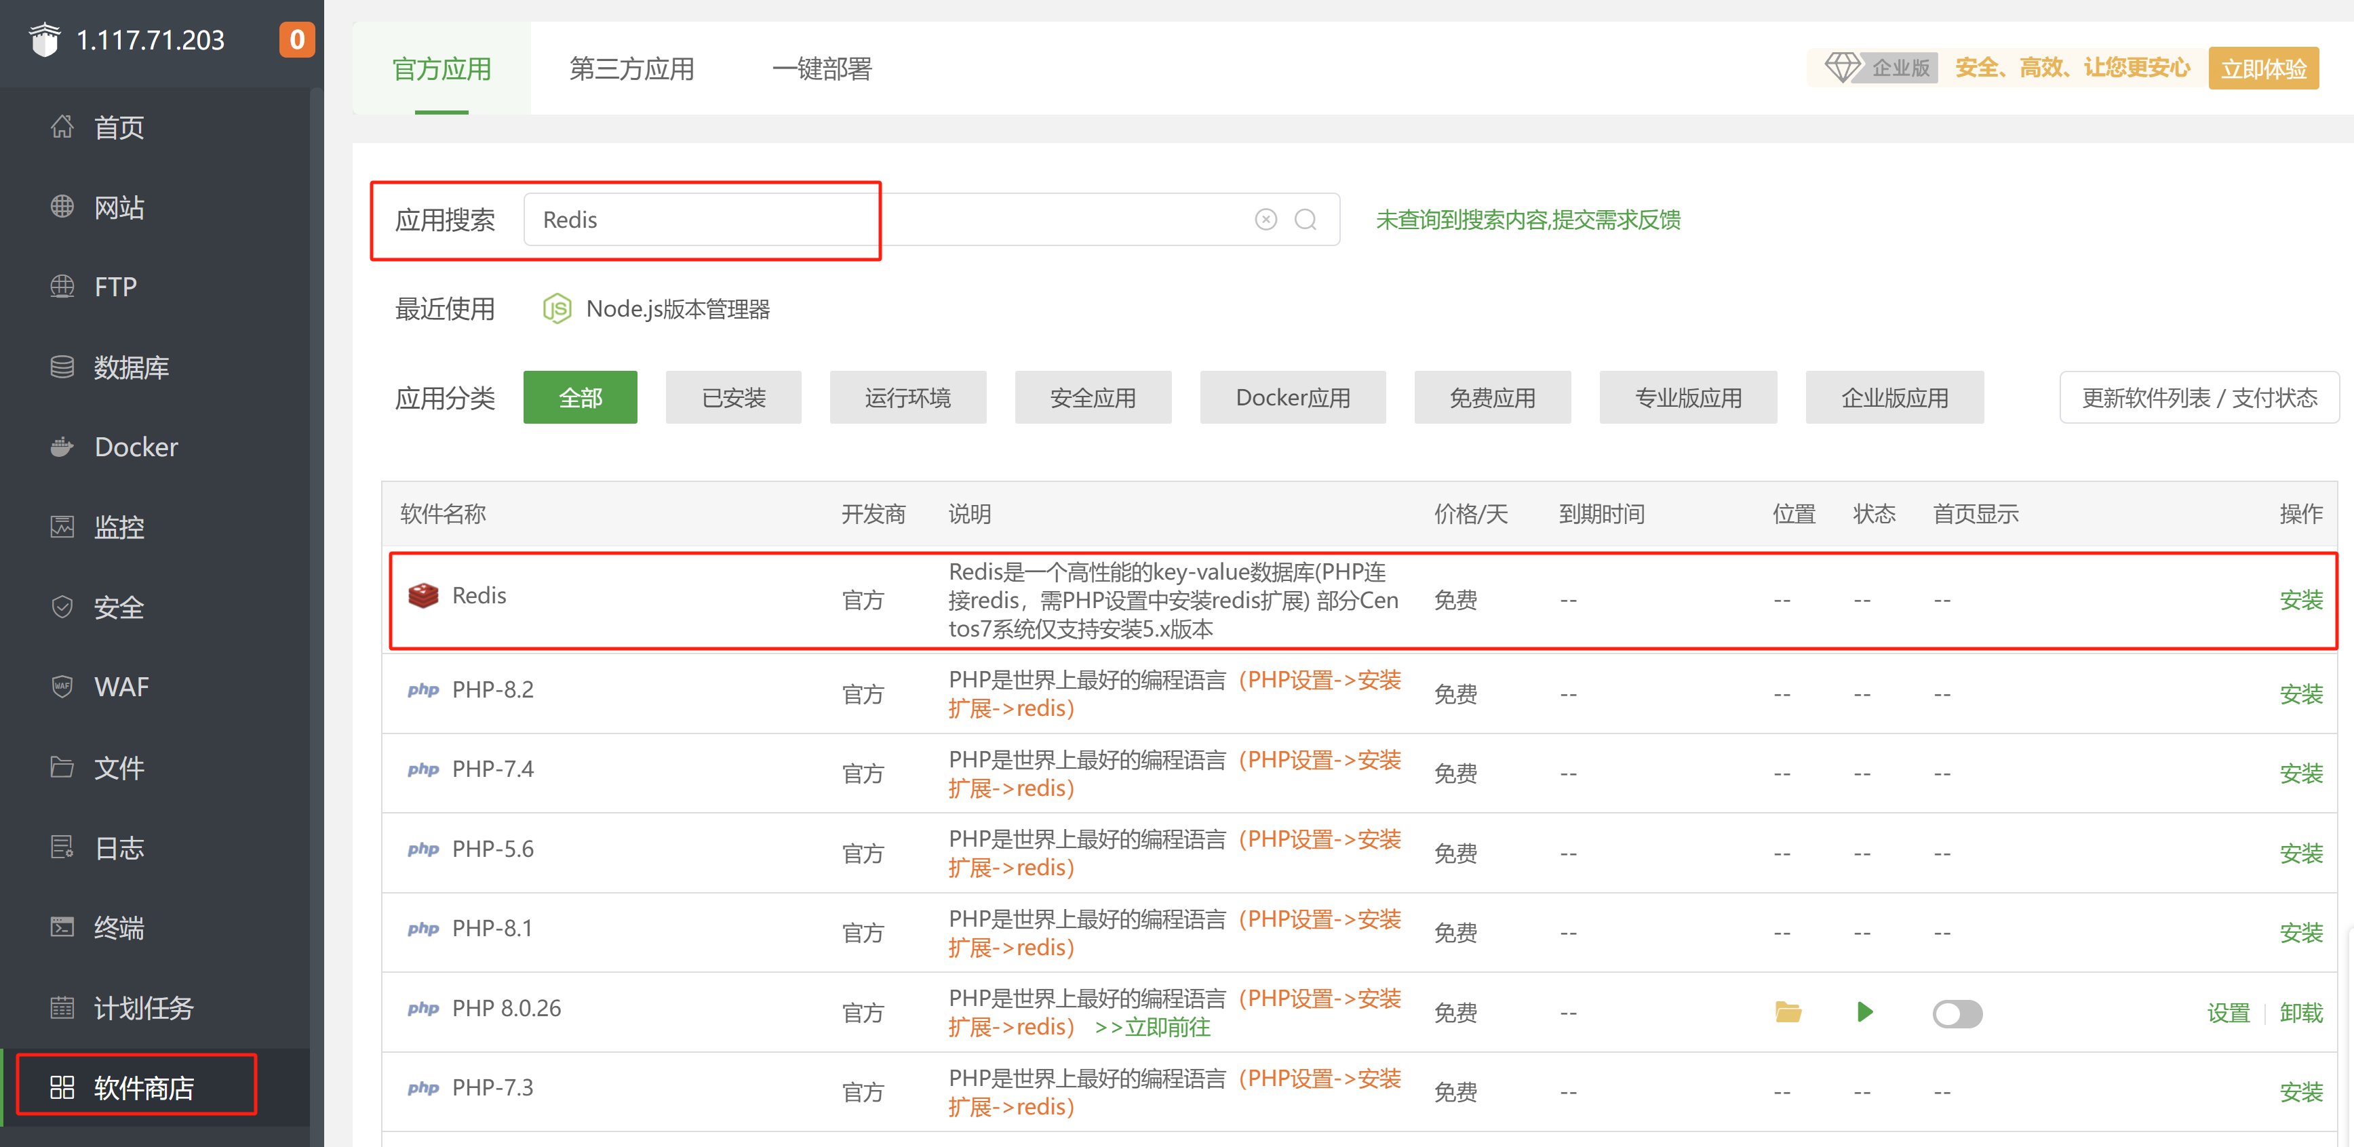The image size is (2354, 1147).
Task: Switch to the 一键部署 tab
Action: coord(821,68)
